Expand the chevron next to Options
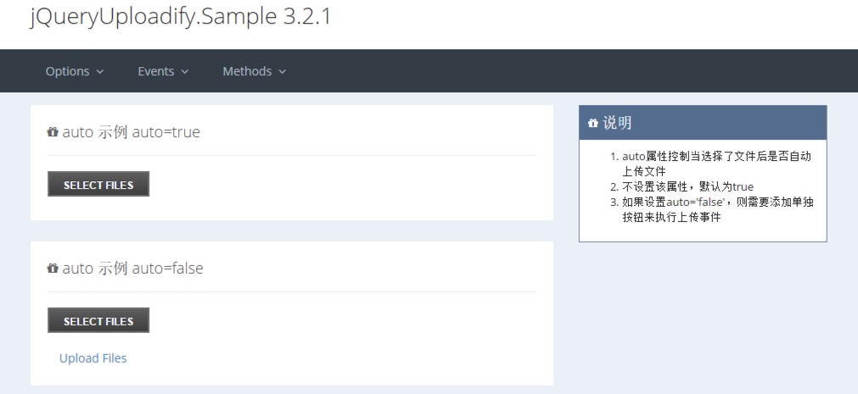858x394 pixels. (x=99, y=71)
